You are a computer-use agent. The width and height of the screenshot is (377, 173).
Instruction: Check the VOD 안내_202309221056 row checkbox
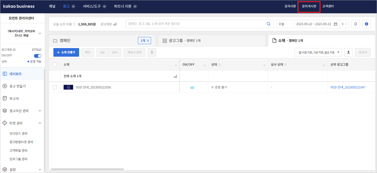pyautogui.click(x=55, y=87)
